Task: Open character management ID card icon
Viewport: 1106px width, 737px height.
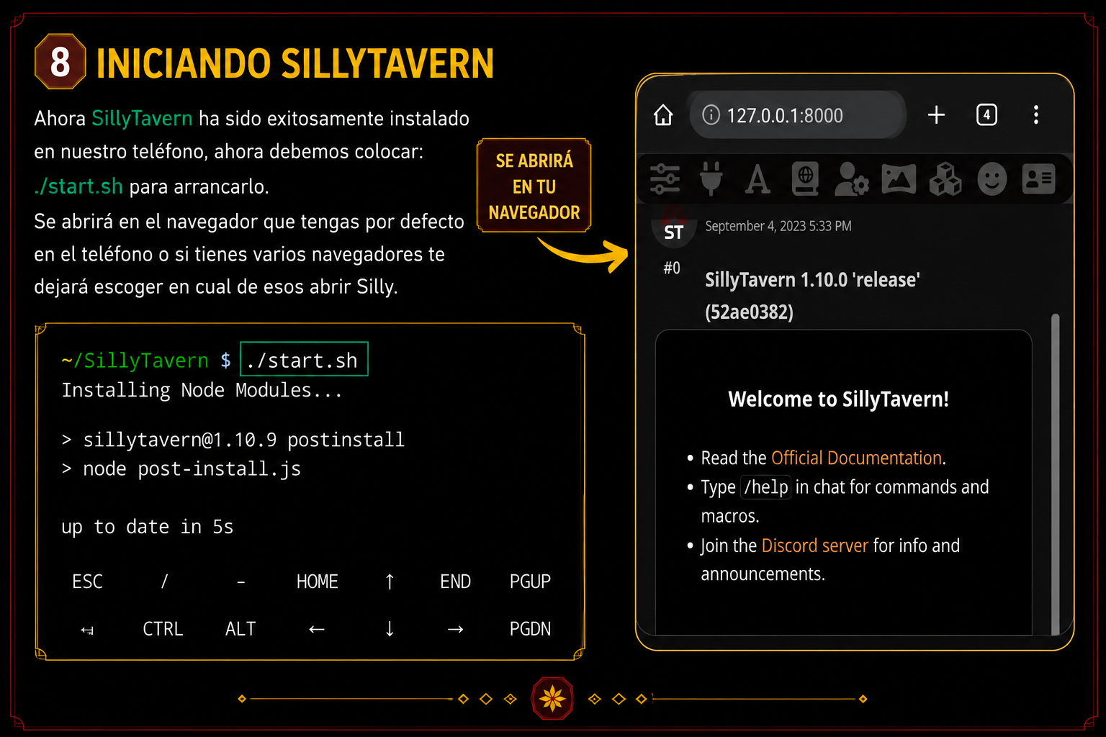Action: coord(1038,179)
